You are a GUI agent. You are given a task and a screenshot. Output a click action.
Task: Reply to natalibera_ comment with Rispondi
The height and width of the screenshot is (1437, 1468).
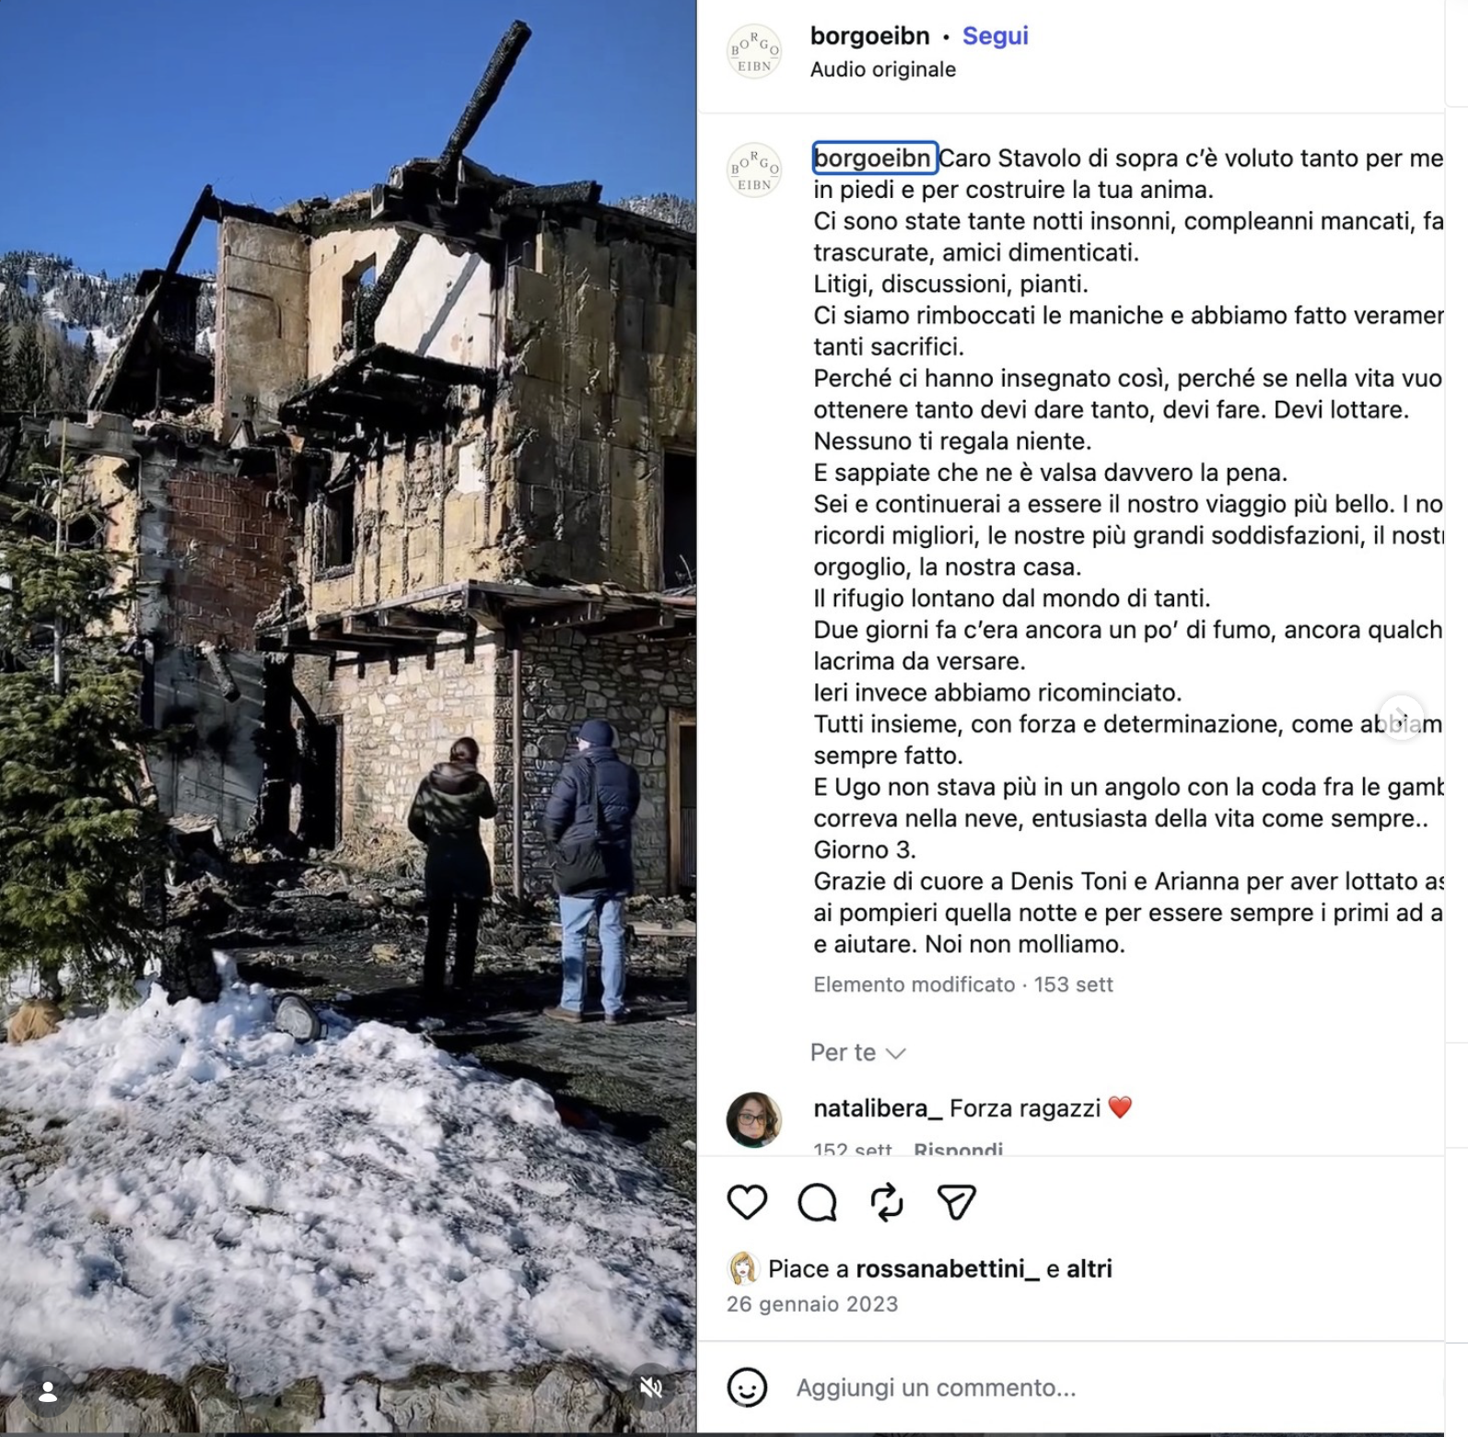pos(958,1149)
